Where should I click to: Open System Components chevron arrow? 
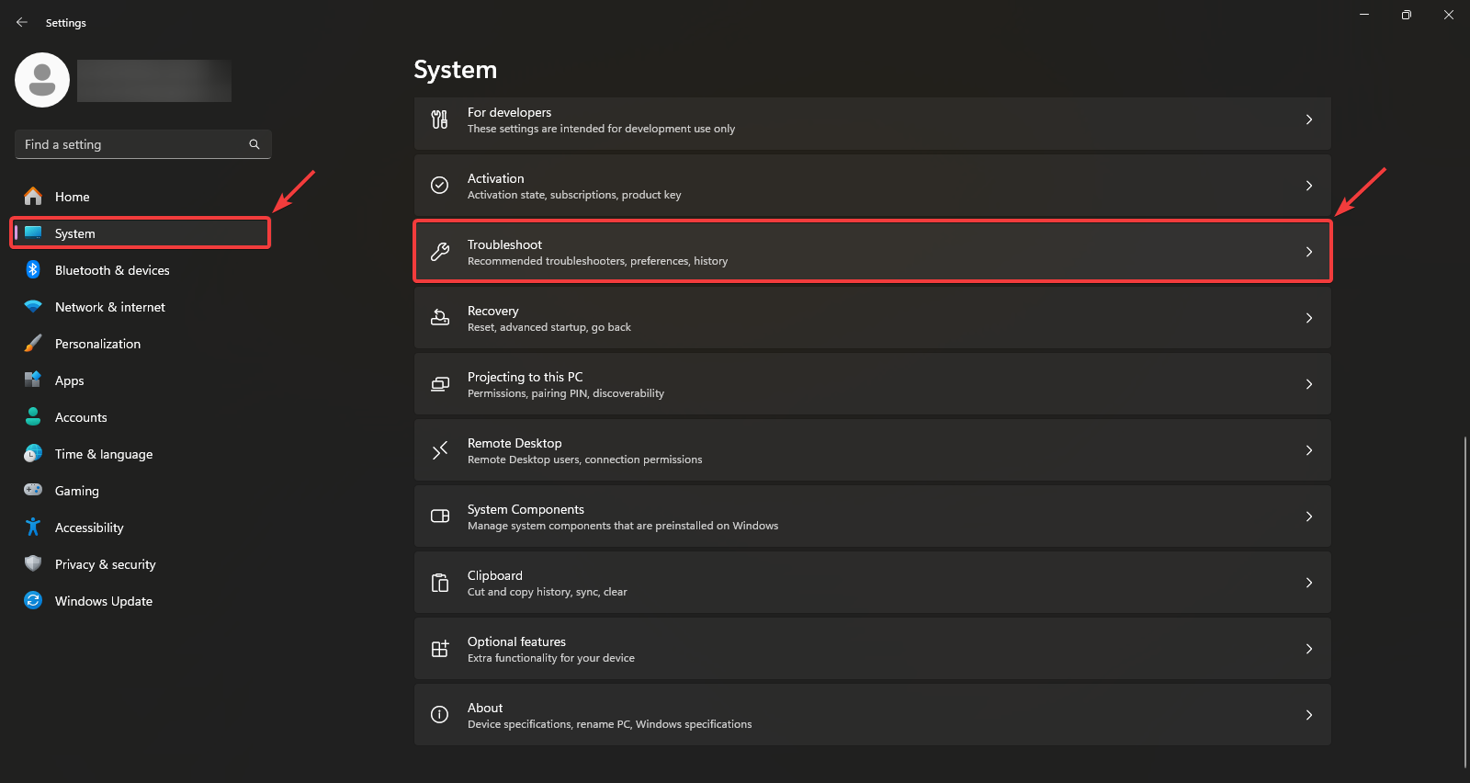coord(1309,516)
